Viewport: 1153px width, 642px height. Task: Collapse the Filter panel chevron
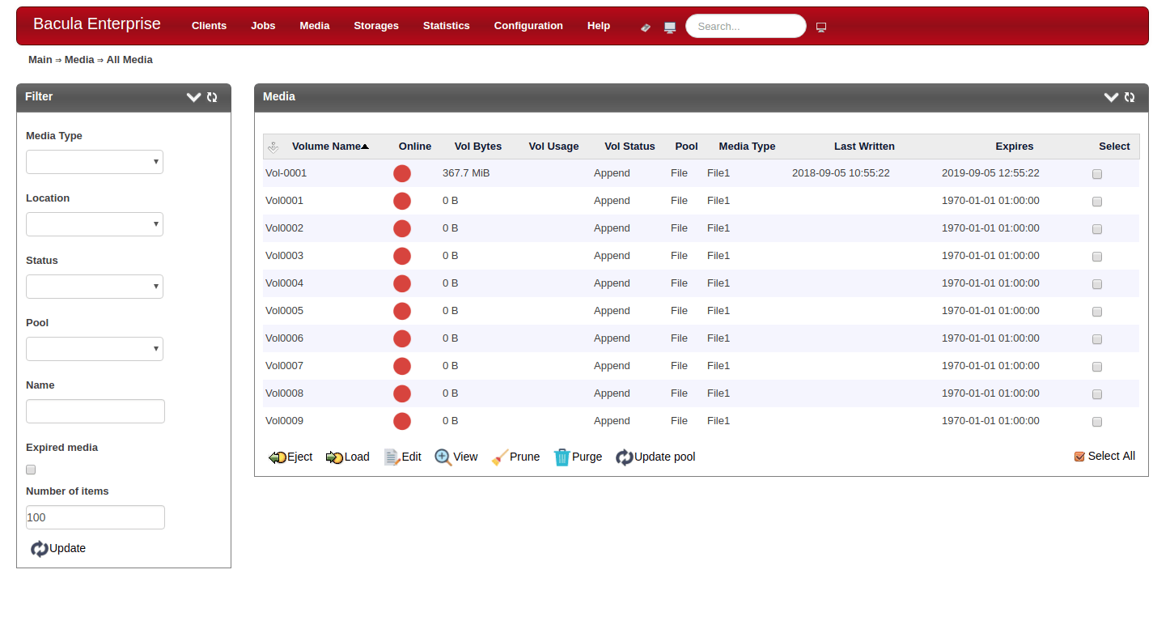tap(193, 97)
